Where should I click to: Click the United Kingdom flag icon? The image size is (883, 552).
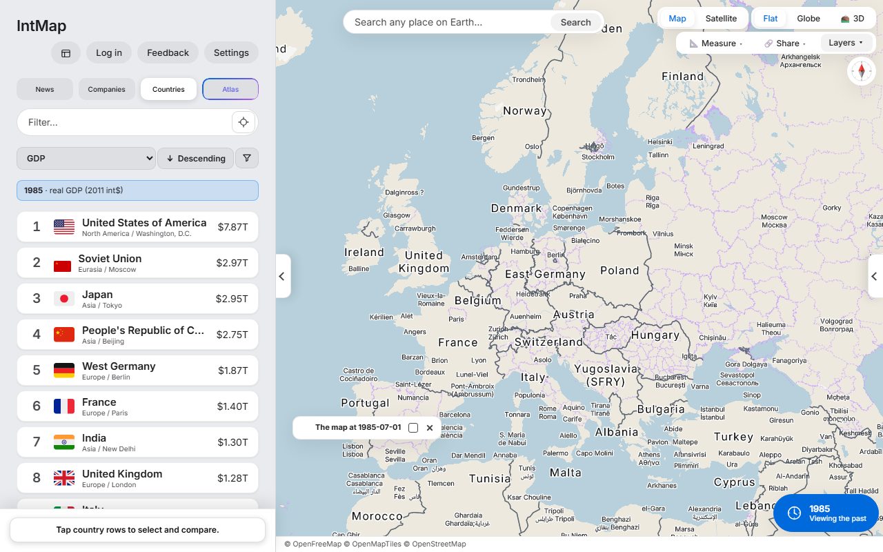64,478
